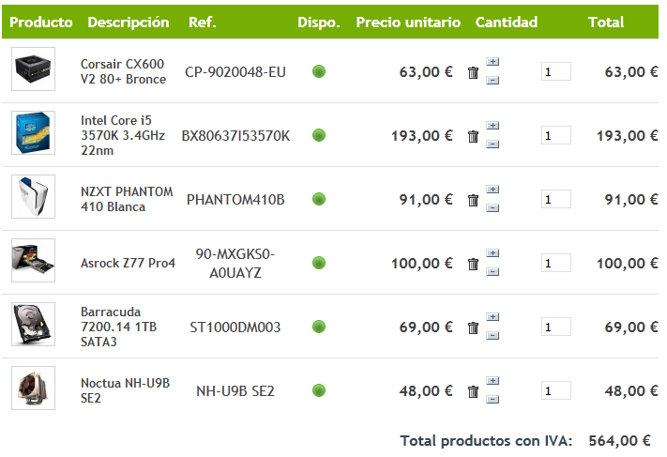Remove Asrock Z77 Pro4 from cart
The width and height of the screenshot is (667, 457).
(x=473, y=264)
